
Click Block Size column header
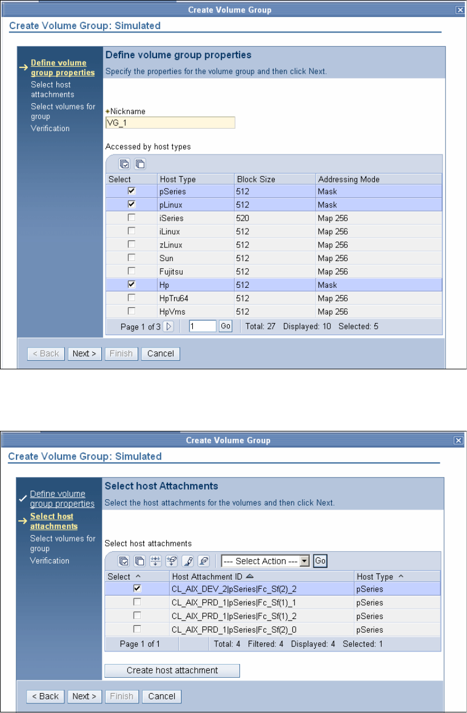(275, 179)
